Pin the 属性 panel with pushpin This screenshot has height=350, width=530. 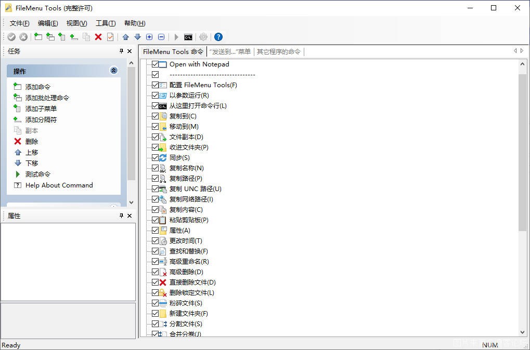(121, 216)
